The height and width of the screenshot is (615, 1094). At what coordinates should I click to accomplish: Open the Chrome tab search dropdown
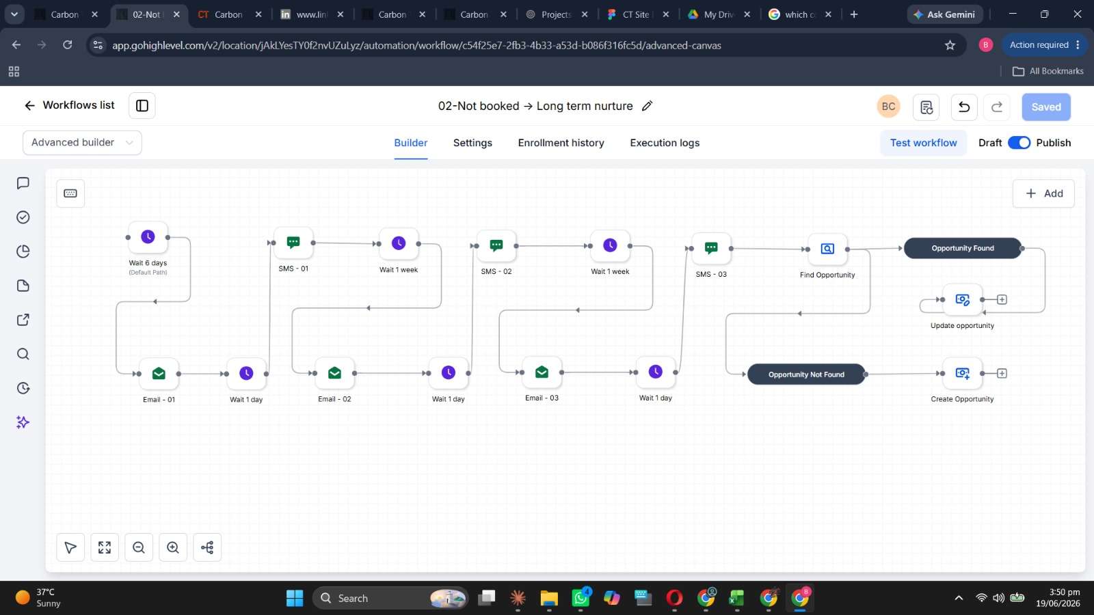pos(14,14)
